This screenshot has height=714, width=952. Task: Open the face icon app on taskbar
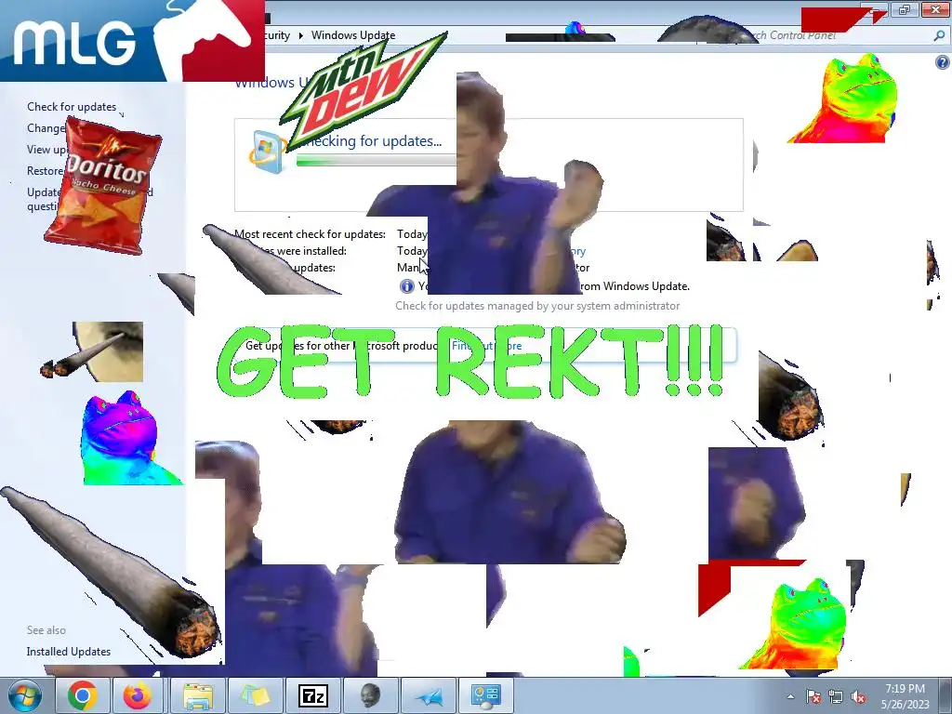pyautogui.click(x=370, y=695)
